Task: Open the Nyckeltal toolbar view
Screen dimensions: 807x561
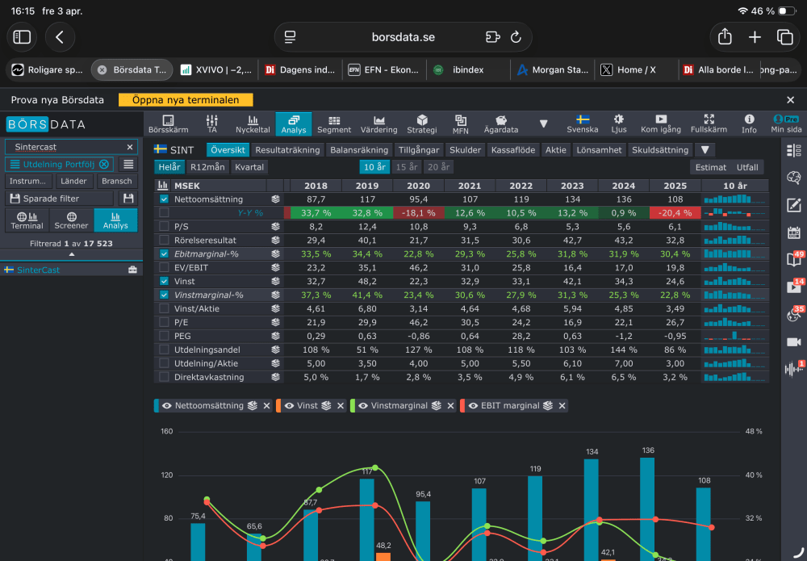Action: 253,124
